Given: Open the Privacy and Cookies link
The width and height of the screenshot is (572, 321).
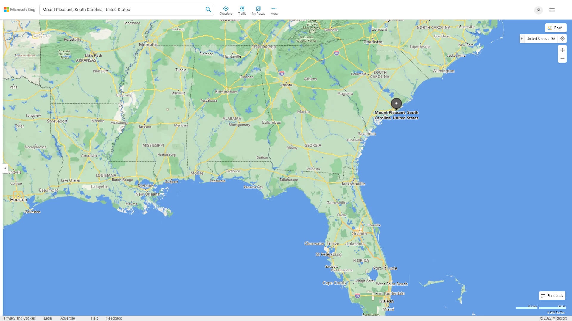Looking at the screenshot, I should (x=20, y=318).
